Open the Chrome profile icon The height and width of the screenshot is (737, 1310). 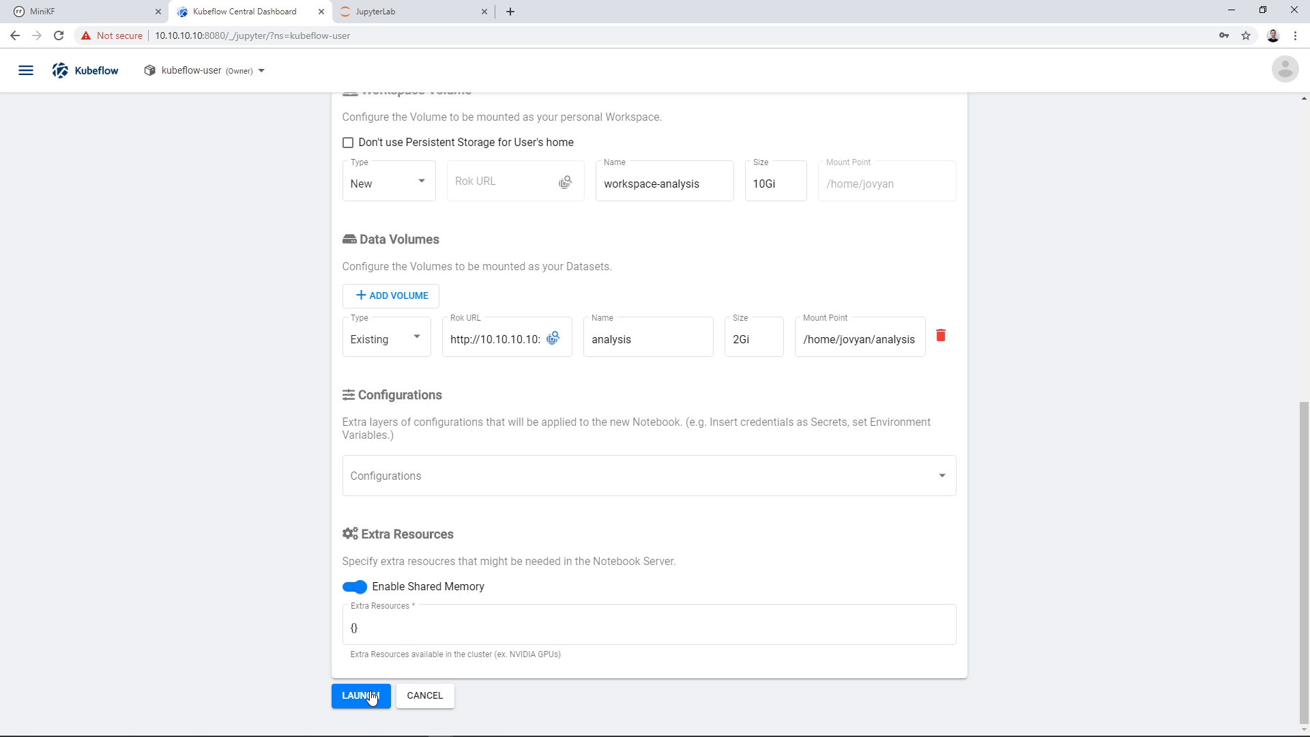(x=1273, y=35)
